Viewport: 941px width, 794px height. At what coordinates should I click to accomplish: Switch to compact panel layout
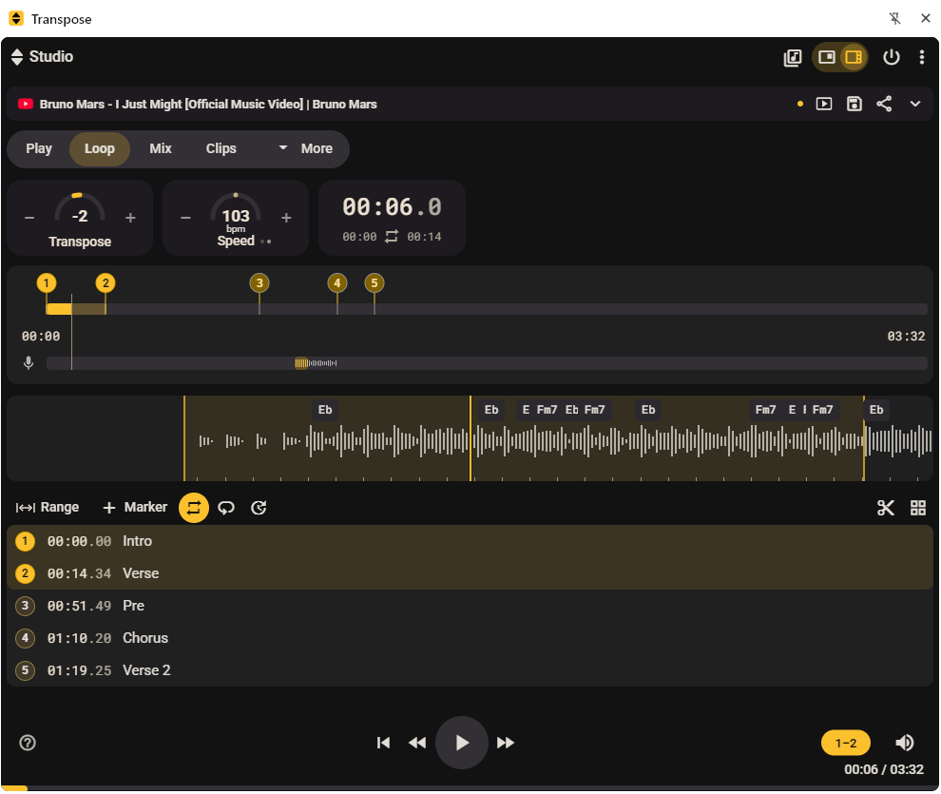pyautogui.click(x=826, y=57)
